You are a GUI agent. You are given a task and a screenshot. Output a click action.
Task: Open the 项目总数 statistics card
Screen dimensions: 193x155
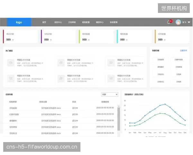20,36
